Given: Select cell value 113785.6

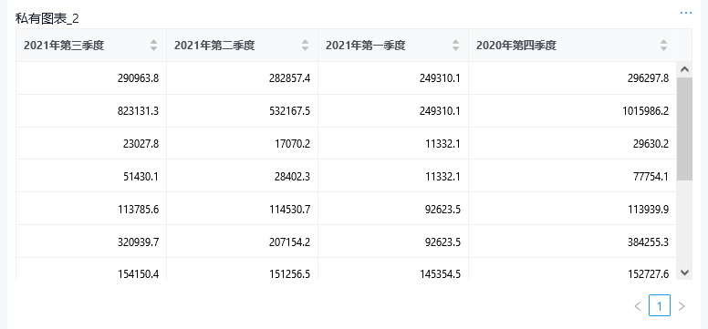Looking at the screenshot, I should [138, 209].
